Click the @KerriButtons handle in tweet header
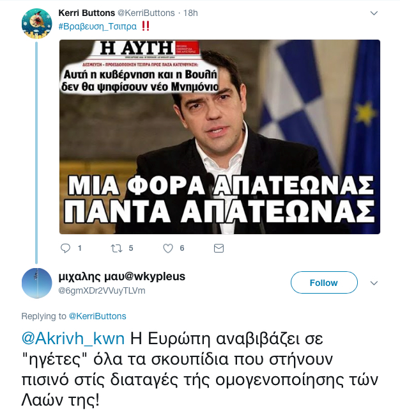 coord(146,13)
